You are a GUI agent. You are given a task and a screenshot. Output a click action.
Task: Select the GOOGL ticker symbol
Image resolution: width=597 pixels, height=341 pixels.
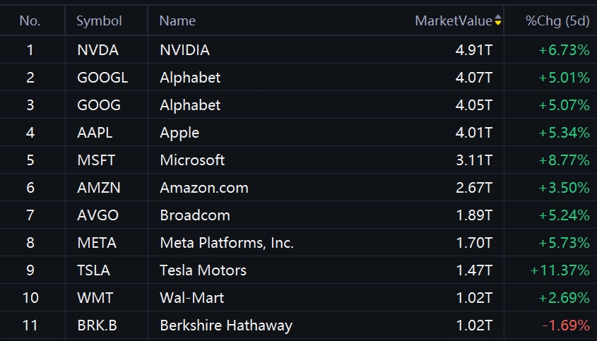(102, 78)
